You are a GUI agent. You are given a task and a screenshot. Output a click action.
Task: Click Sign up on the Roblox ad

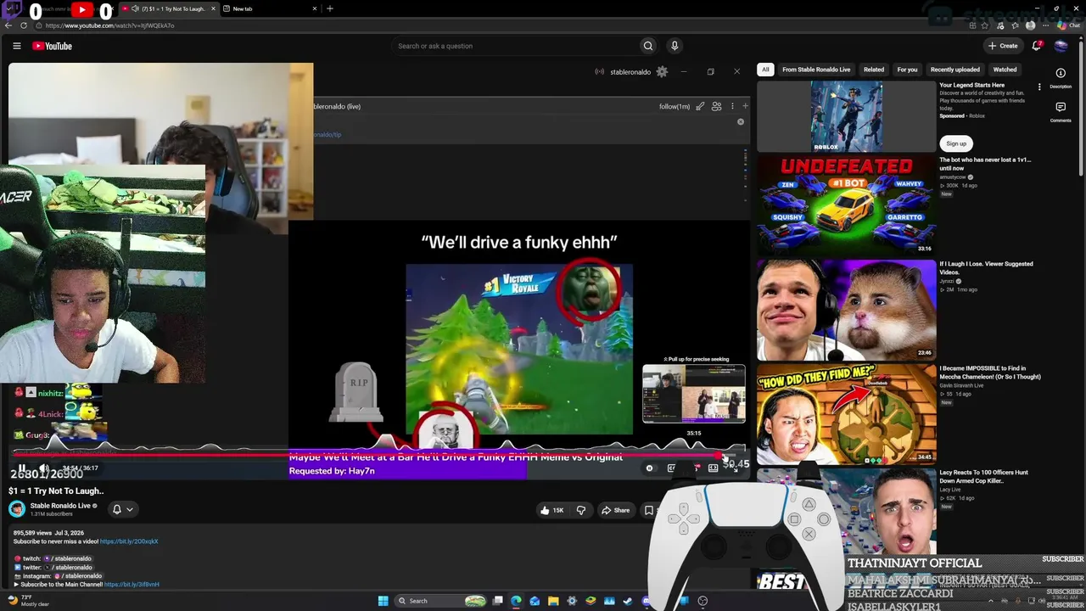point(956,143)
